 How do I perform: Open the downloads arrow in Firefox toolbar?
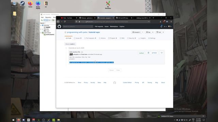click(x=160, y=22)
